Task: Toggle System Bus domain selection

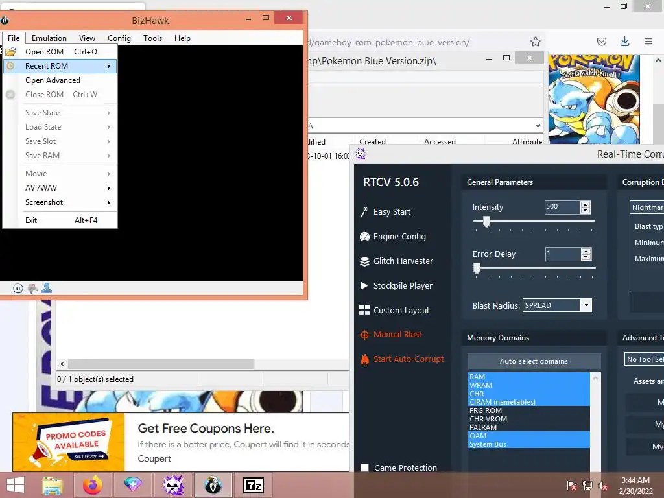Action: (529, 444)
